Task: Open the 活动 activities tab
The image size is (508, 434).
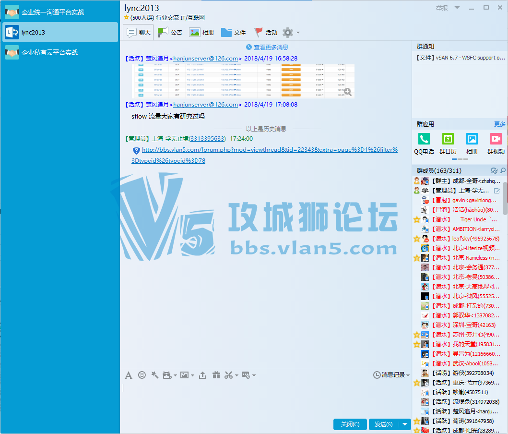Action: [265, 33]
